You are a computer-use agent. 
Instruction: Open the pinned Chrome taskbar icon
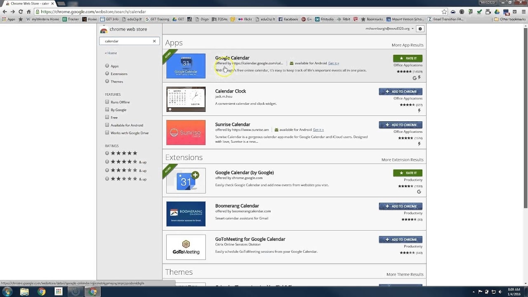41,292
